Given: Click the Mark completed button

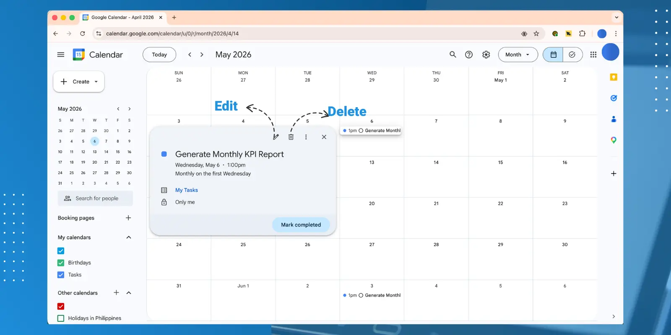Looking at the screenshot, I should pyautogui.click(x=301, y=225).
